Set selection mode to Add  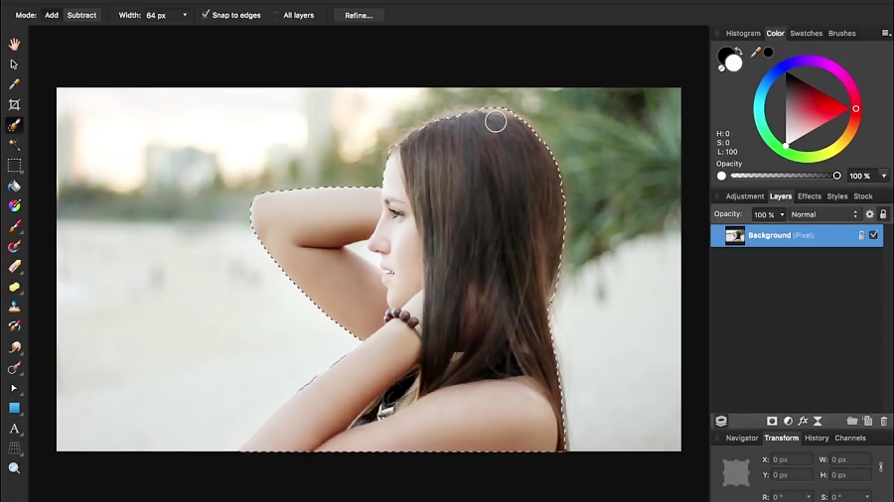(x=52, y=15)
